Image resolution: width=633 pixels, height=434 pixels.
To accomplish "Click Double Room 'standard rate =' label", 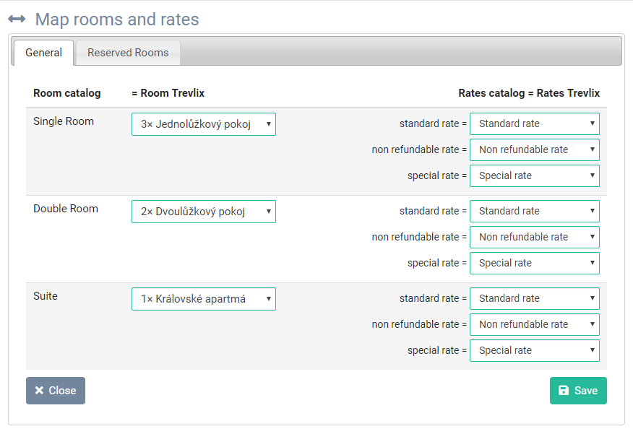I will click(x=433, y=211).
